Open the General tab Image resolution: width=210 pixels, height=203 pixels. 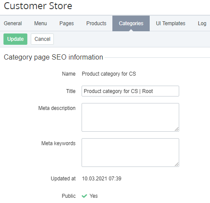click(13, 23)
